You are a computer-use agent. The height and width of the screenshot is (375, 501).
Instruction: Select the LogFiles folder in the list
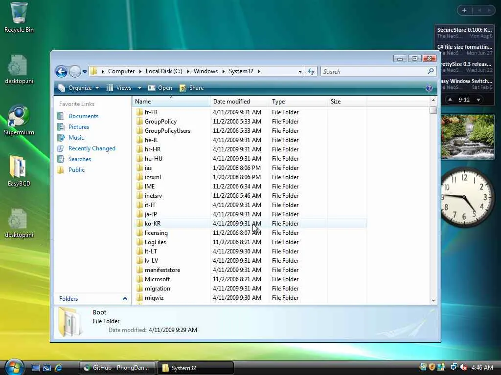(155, 242)
